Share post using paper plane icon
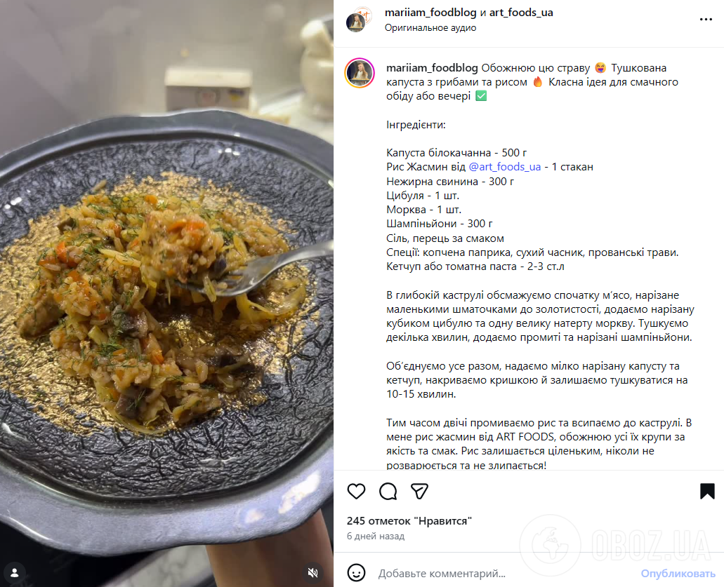This screenshot has height=587, width=724. click(x=419, y=491)
